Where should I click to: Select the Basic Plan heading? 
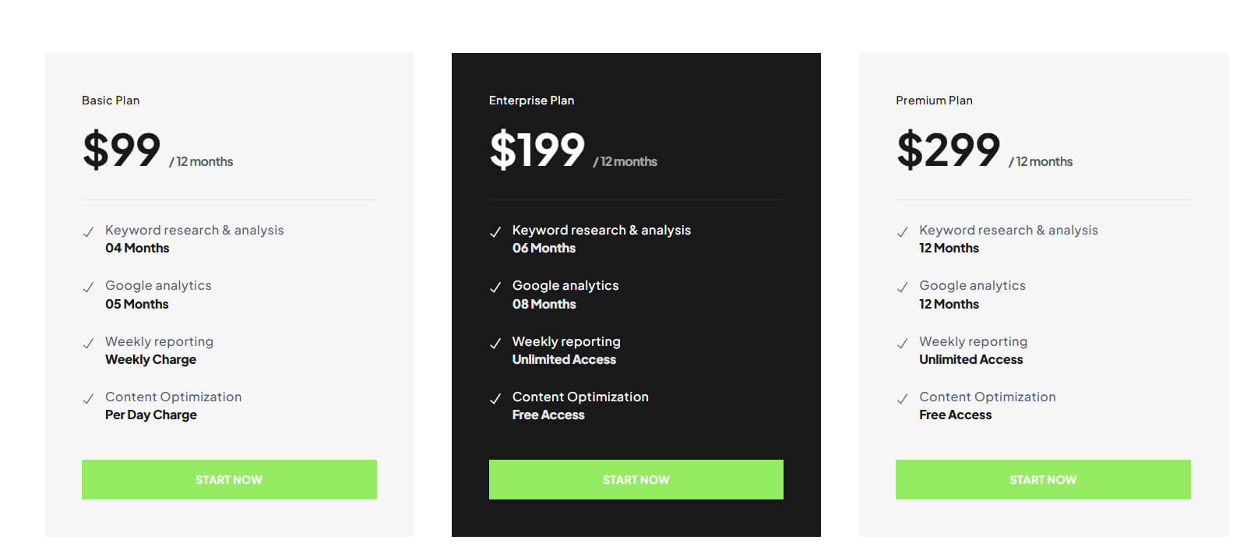(x=111, y=101)
